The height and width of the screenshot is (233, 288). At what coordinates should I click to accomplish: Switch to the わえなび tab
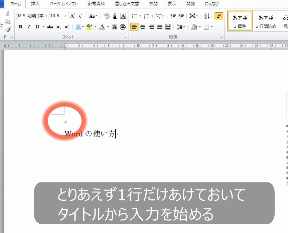(x=212, y=4)
